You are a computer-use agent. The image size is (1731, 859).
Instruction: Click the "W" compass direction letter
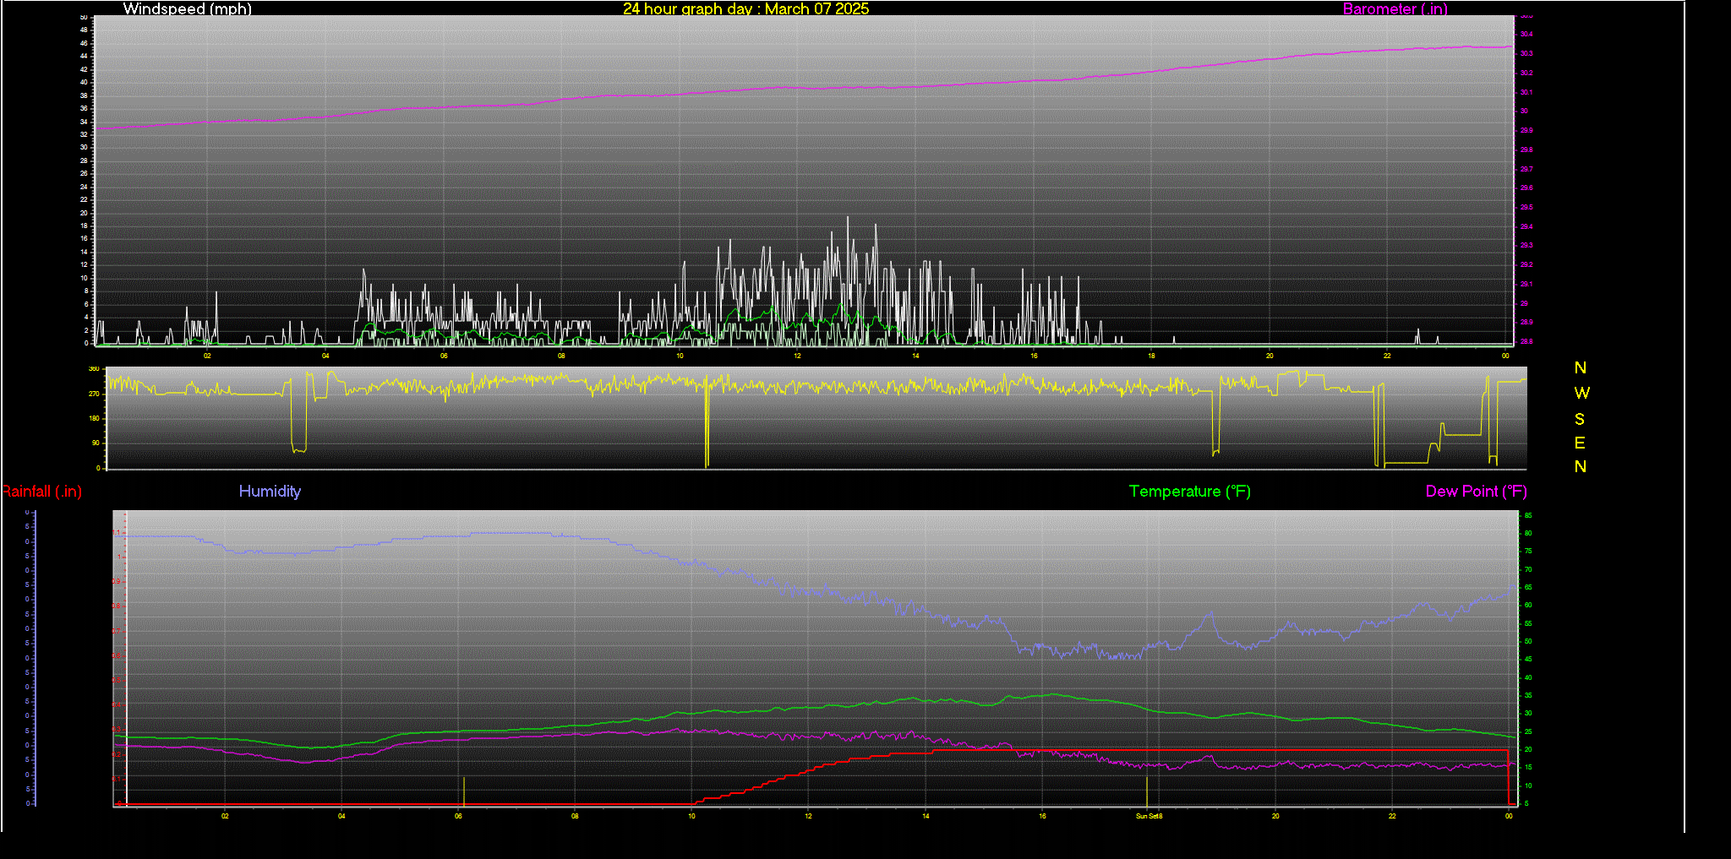(x=1581, y=393)
